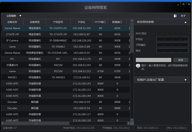
Task: Click the IP地址 input box
Action: 172,39
